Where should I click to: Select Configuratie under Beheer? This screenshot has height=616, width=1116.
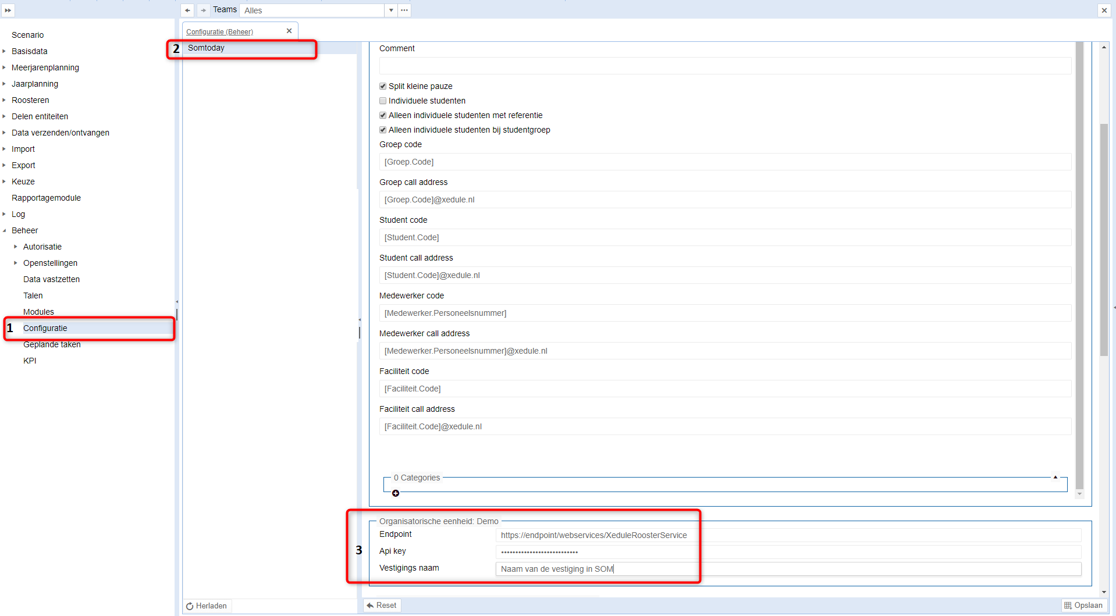point(45,328)
